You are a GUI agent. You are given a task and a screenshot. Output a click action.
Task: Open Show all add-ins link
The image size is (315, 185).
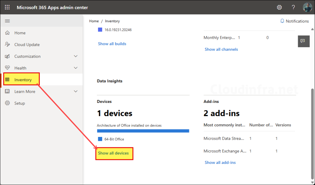[220, 163]
